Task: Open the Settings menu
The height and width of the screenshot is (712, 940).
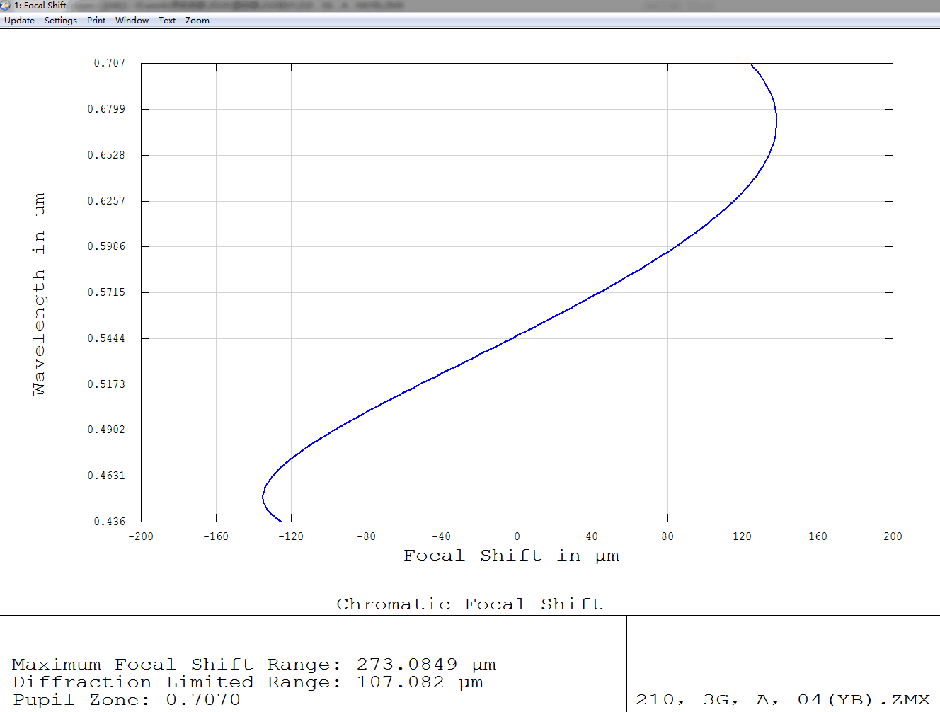Action: [x=60, y=21]
